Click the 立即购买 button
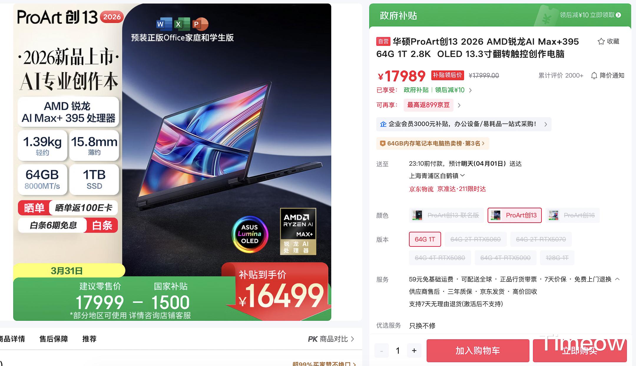The height and width of the screenshot is (366, 636). pyautogui.click(x=580, y=351)
